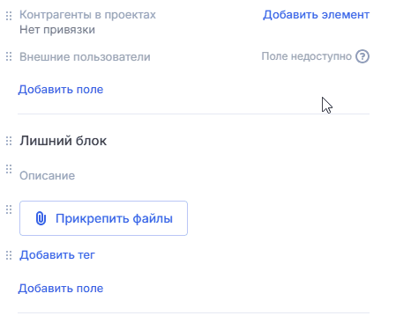Click the Добавить тег link
The image size is (396, 323).
(x=57, y=255)
